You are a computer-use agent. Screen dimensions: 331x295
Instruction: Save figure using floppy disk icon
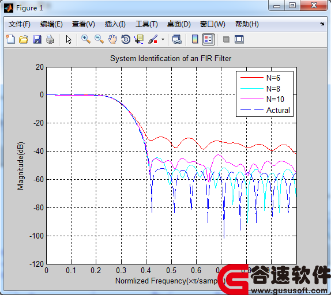click(x=37, y=39)
